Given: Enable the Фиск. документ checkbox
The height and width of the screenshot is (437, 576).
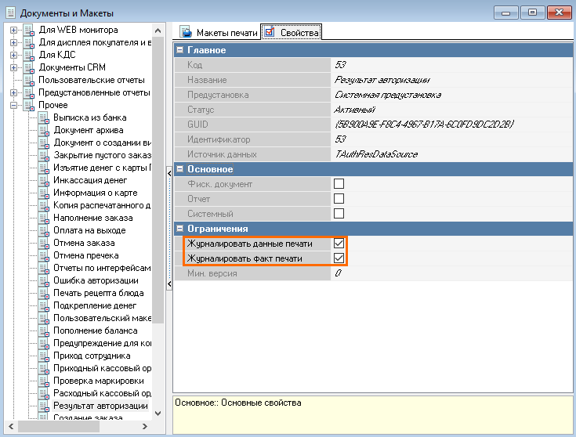Looking at the screenshot, I should click(x=339, y=184).
